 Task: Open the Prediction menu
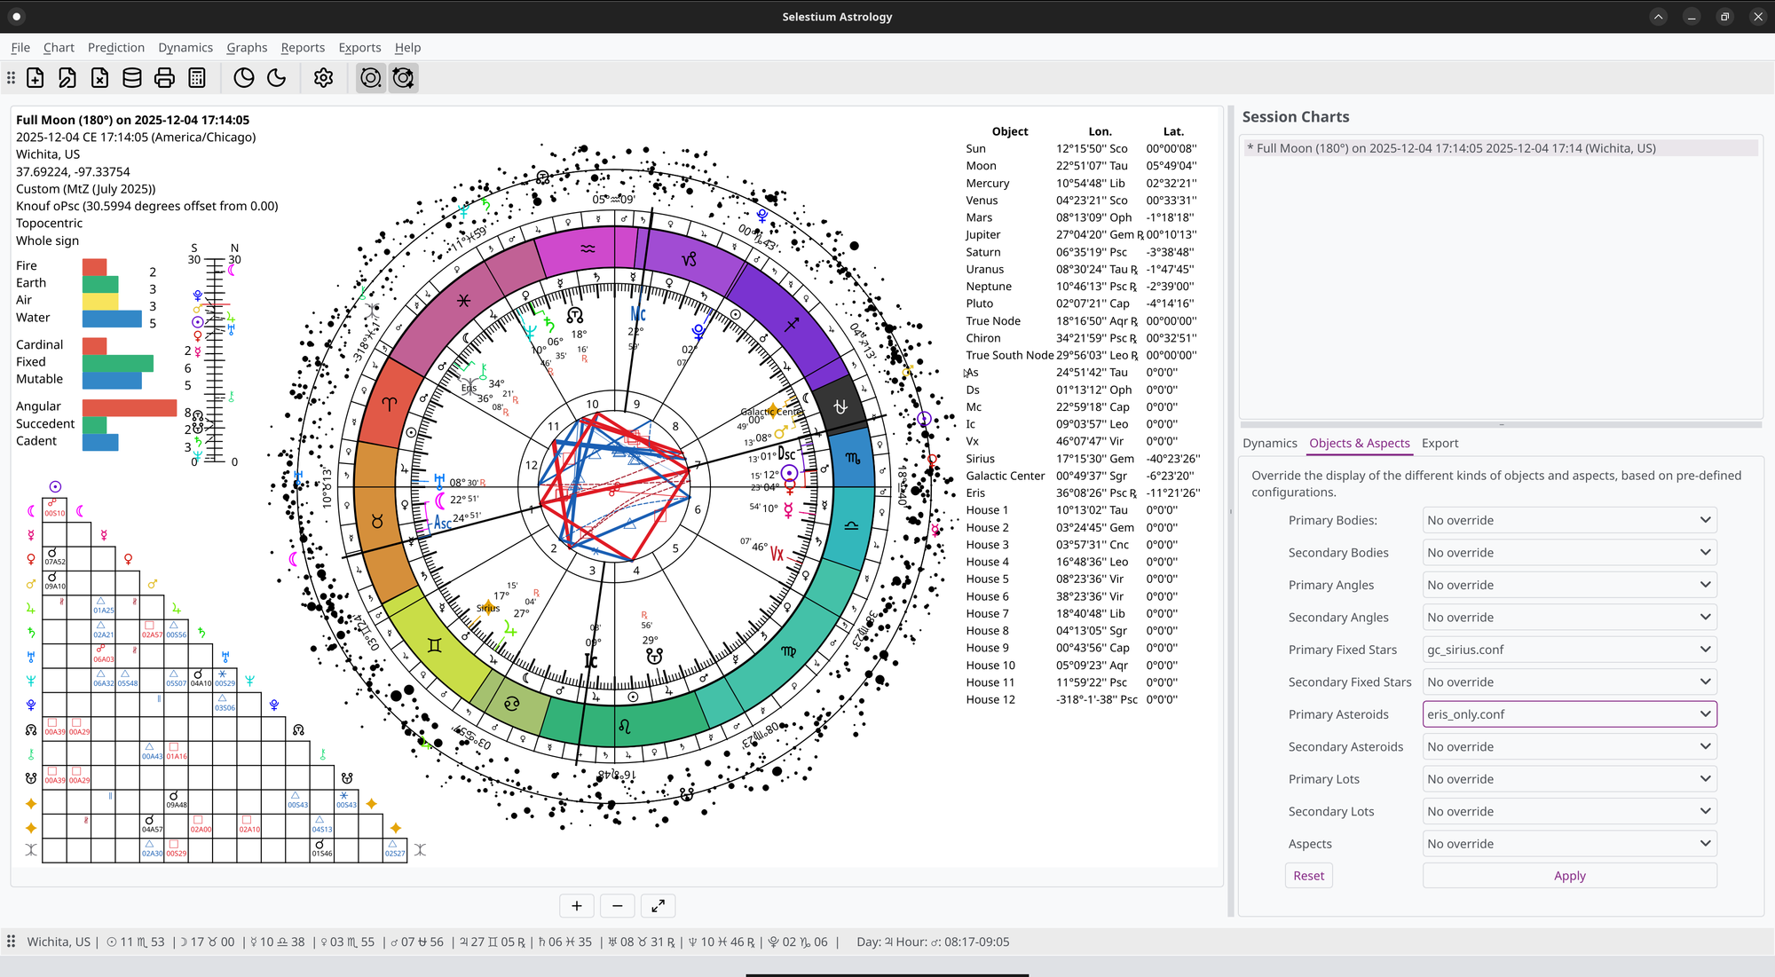click(115, 48)
